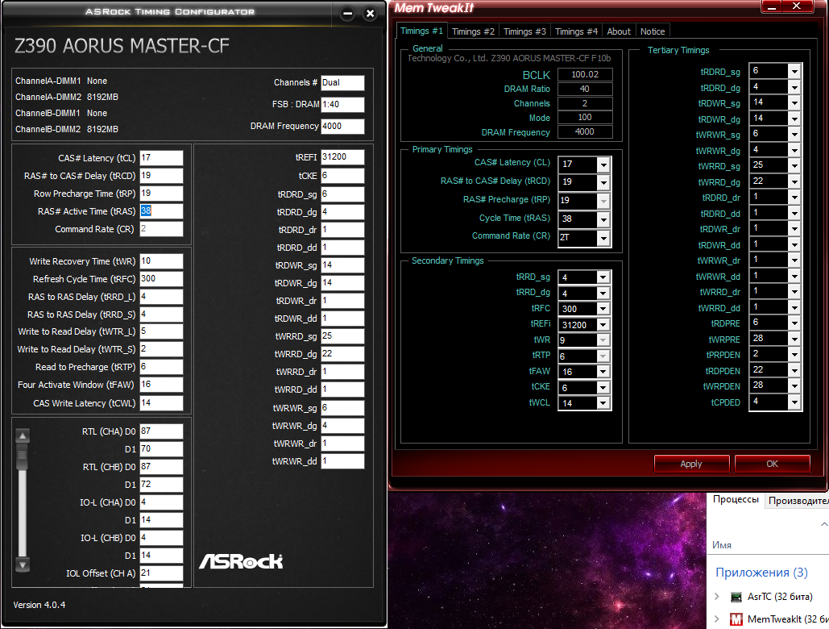The width and height of the screenshot is (829, 629).
Task: Expand MemTweakIt entry in Task Manager
Action: (717, 619)
